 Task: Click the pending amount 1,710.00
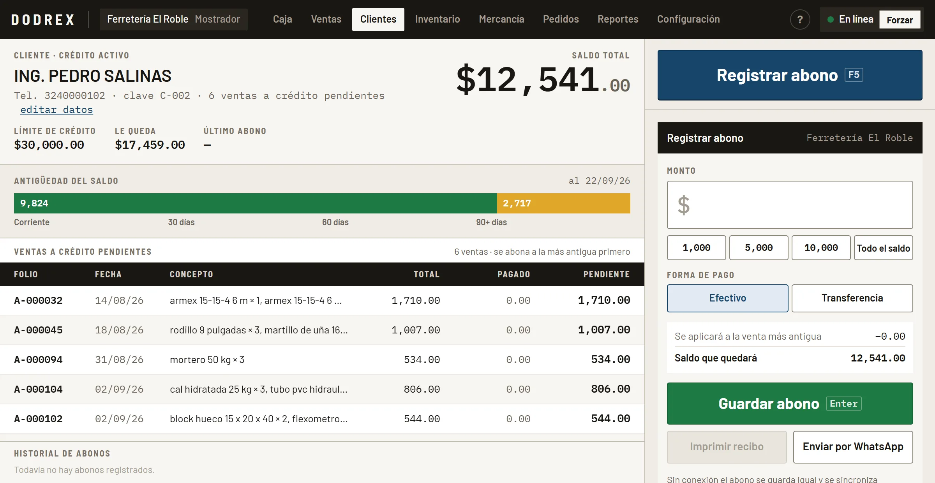tap(604, 300)
